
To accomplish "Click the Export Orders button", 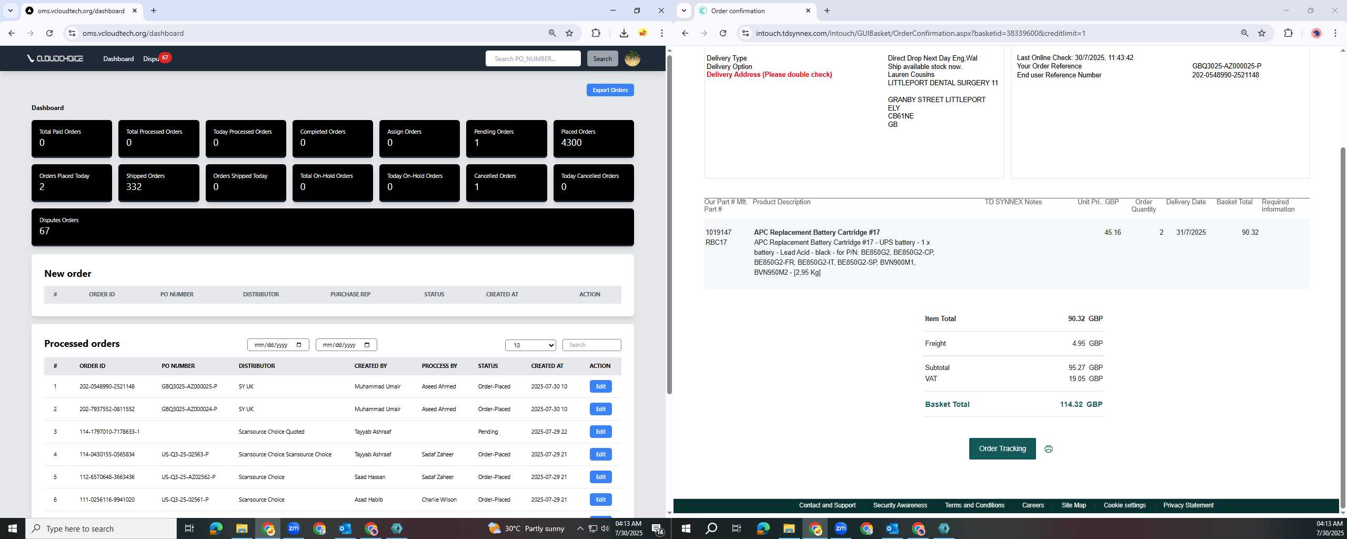I will (610, 90).
